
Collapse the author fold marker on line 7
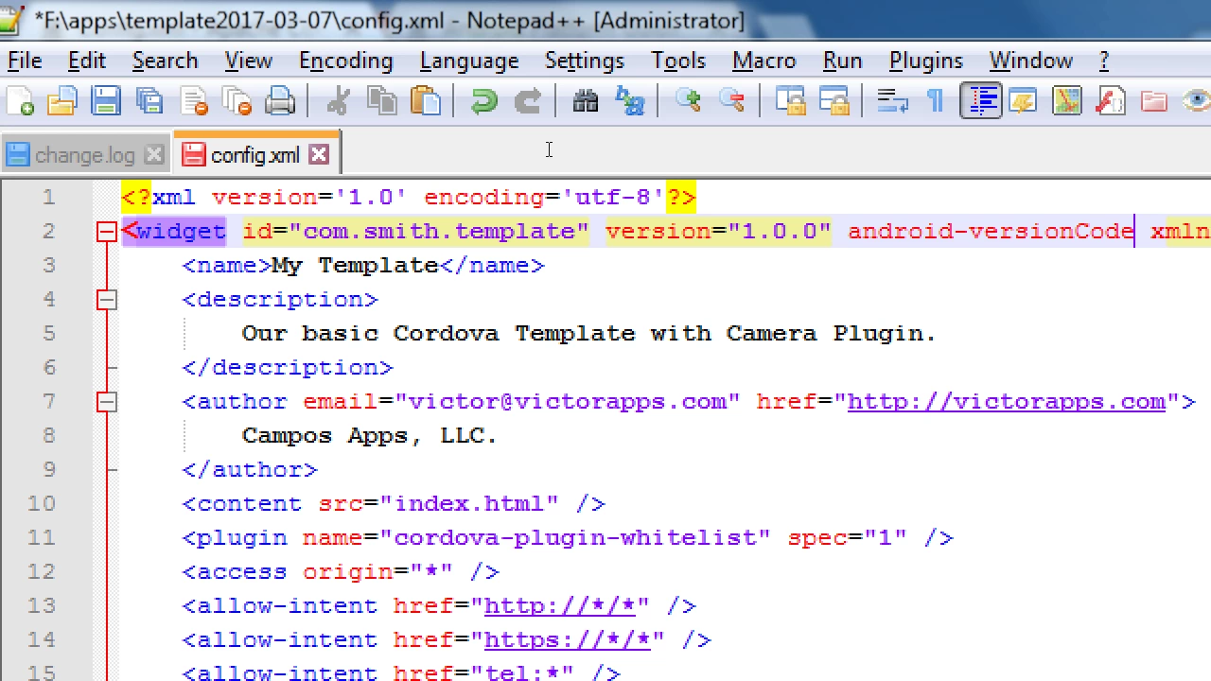click(107, 402)
